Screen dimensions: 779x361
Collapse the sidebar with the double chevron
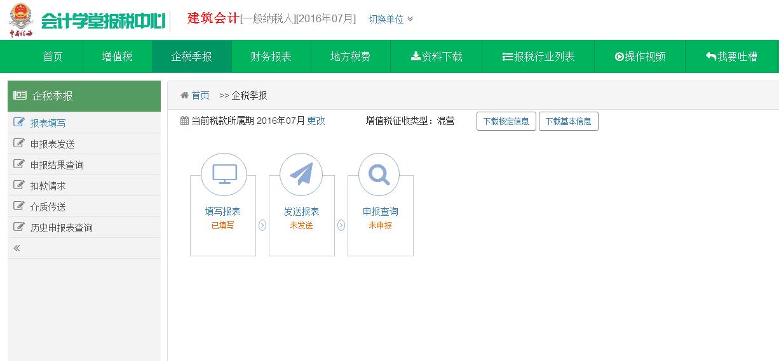(17, 248)
